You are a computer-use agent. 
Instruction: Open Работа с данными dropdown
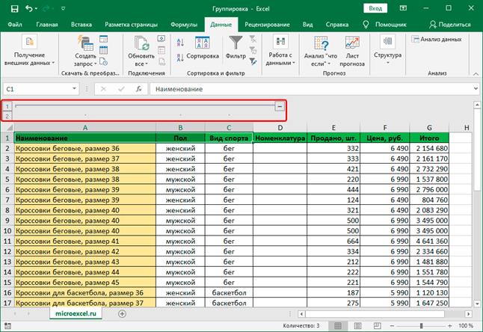(x=280, y=51)
